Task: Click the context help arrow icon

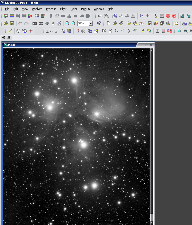Action: 99,24
